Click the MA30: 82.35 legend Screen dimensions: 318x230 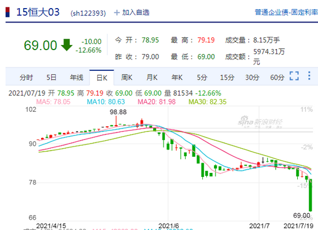pos(208,101)
